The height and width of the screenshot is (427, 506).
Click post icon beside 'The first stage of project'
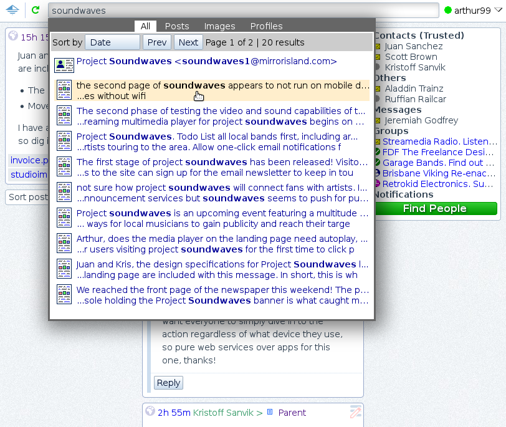[64, 166]
